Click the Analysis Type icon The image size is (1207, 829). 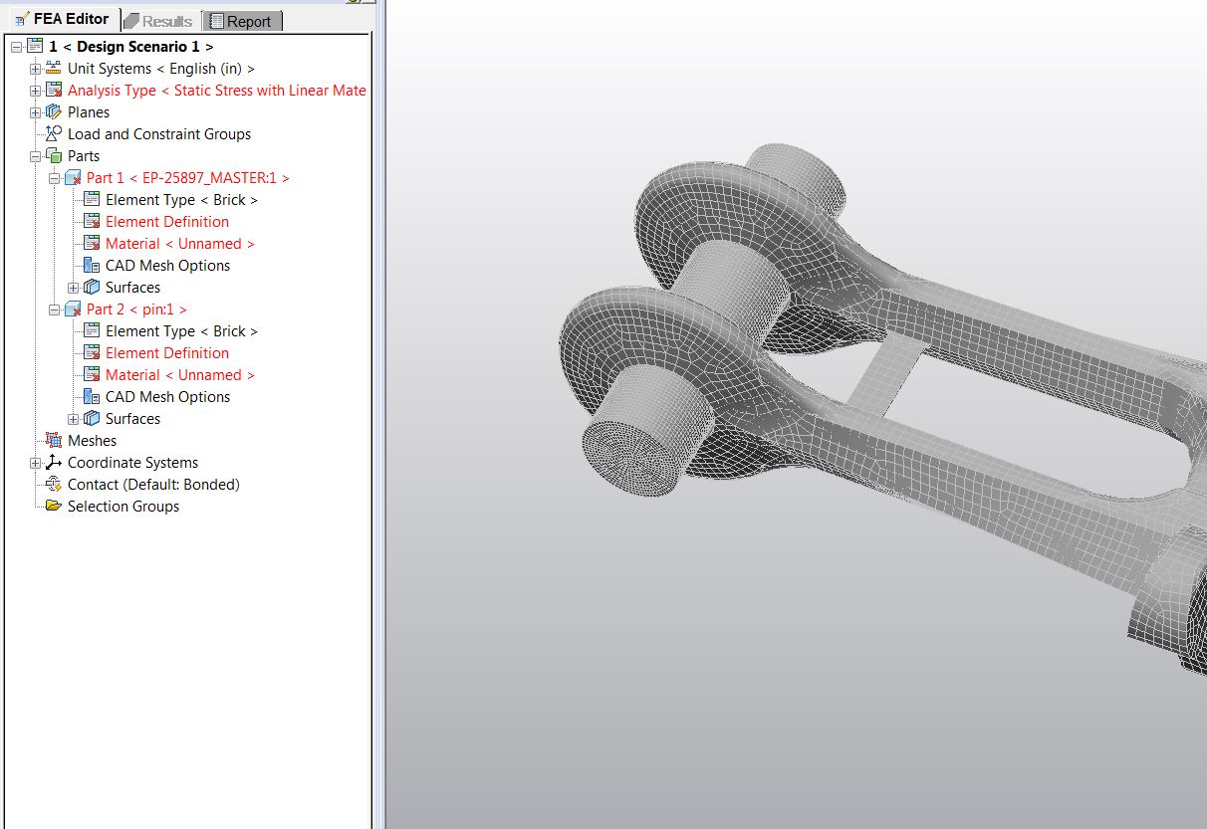click(54, 90)
